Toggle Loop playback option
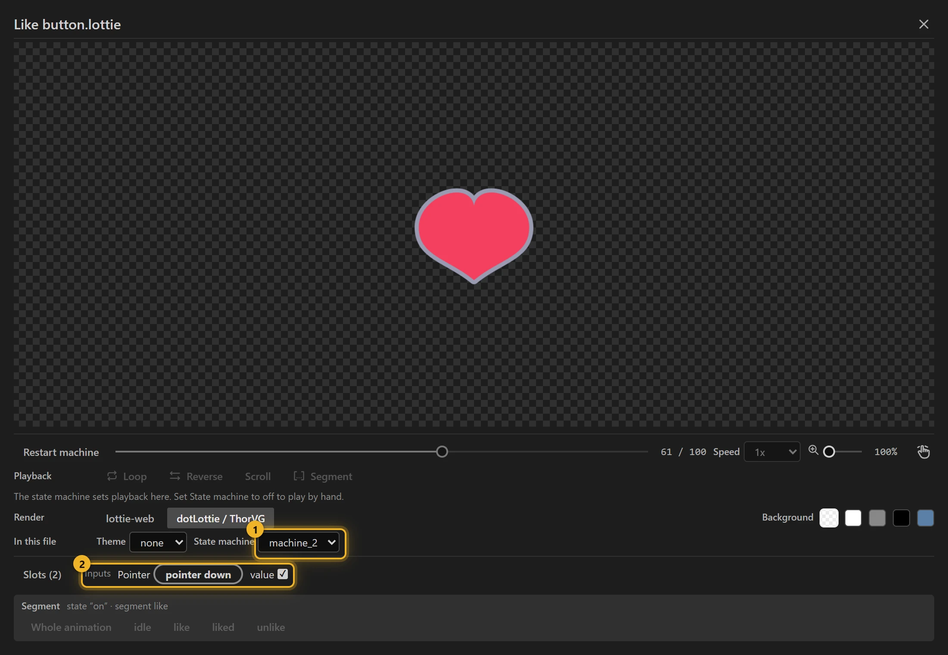 pos(127,476)
